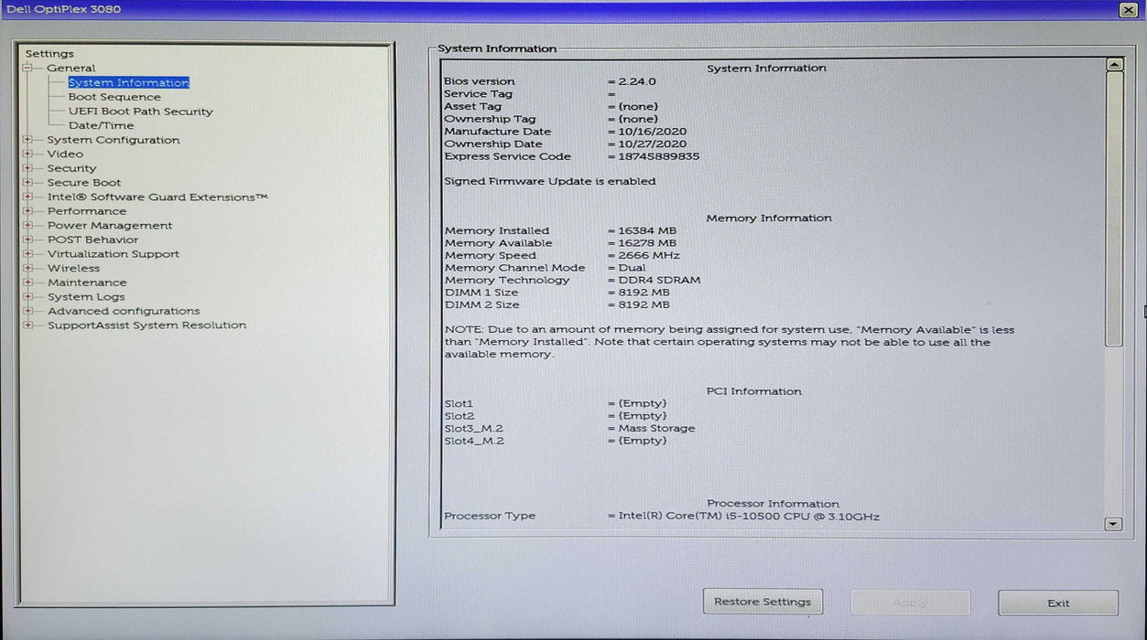Click the Service Tag label

click(478, 94)
